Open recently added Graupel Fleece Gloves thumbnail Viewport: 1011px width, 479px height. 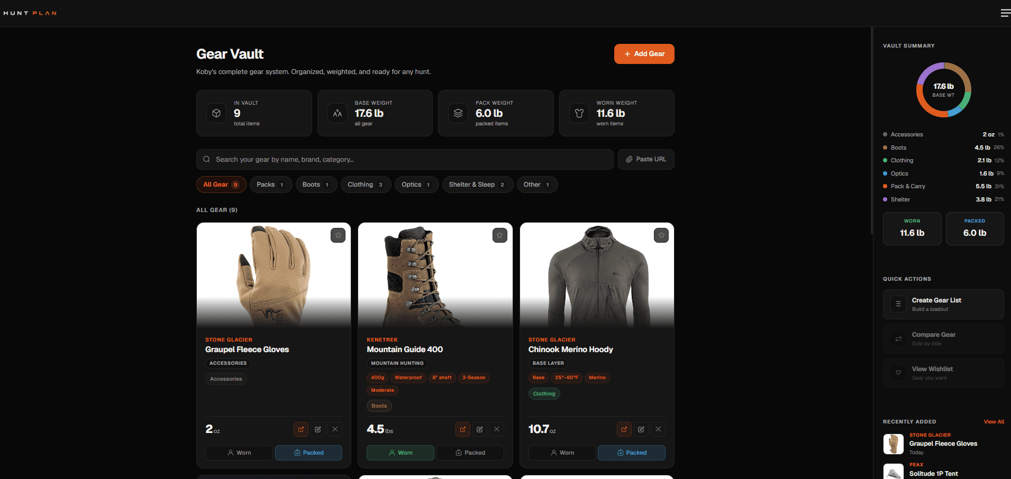tap(893, 444)
